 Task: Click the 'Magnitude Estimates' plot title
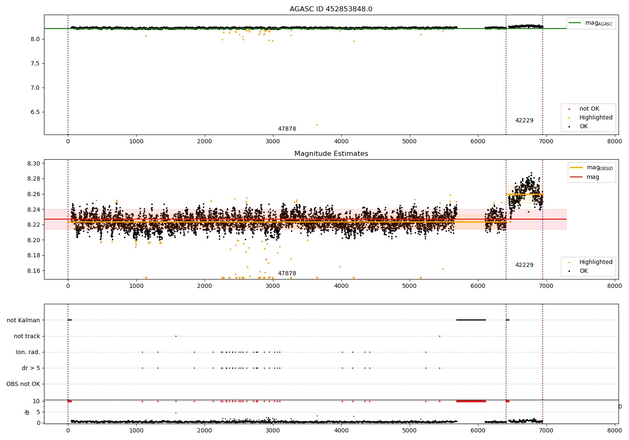click(331, 154)
